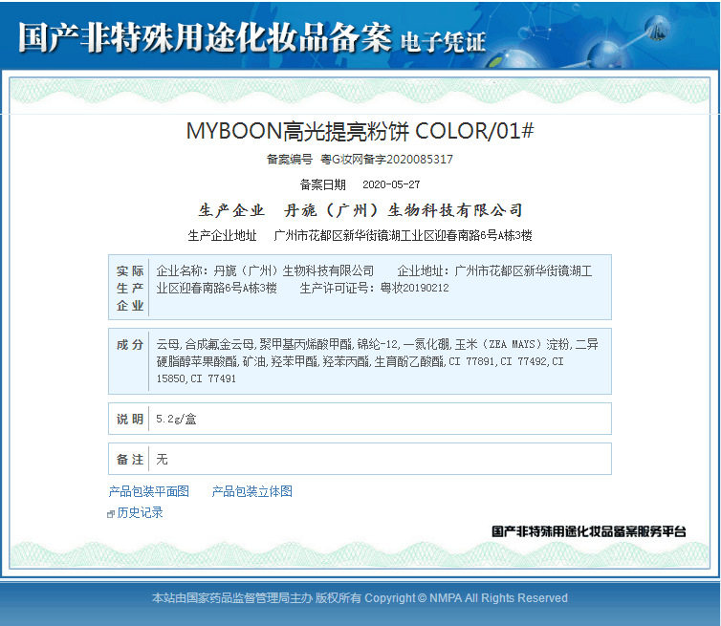Click the 成分 row label
Image resolution: width=721 pixels, height=626 pixels.
point(130,345)
